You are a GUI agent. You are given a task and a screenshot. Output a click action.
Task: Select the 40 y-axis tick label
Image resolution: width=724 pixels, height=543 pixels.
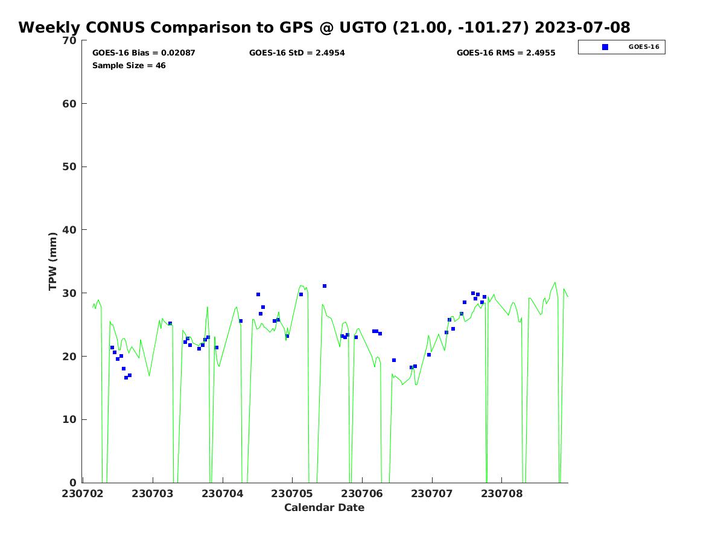70,230
